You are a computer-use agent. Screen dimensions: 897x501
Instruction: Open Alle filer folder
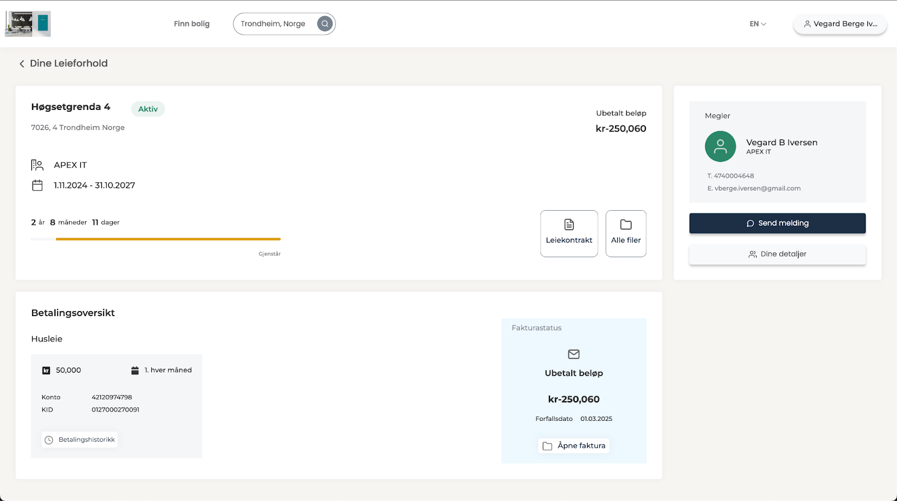[626, 234]
